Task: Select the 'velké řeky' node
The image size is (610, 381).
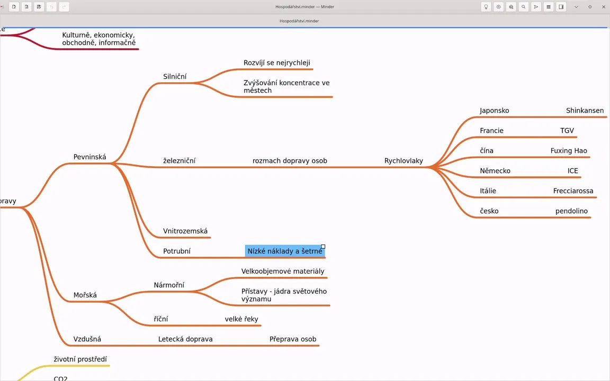Action: point(241,319)
